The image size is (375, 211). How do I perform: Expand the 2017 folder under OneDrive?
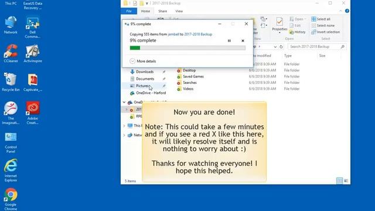[x=127, y=110]
